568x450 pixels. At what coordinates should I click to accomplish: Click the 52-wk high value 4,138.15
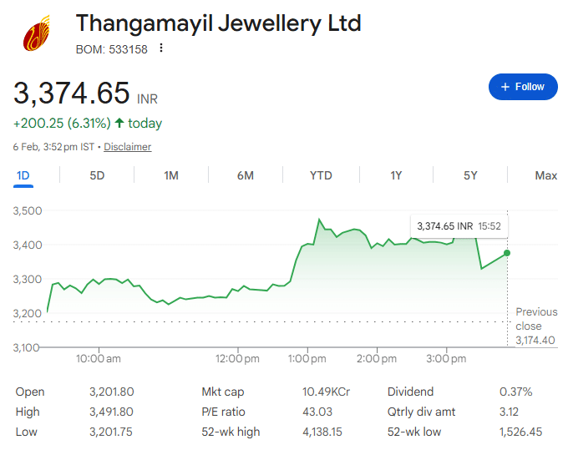(322, 432)
